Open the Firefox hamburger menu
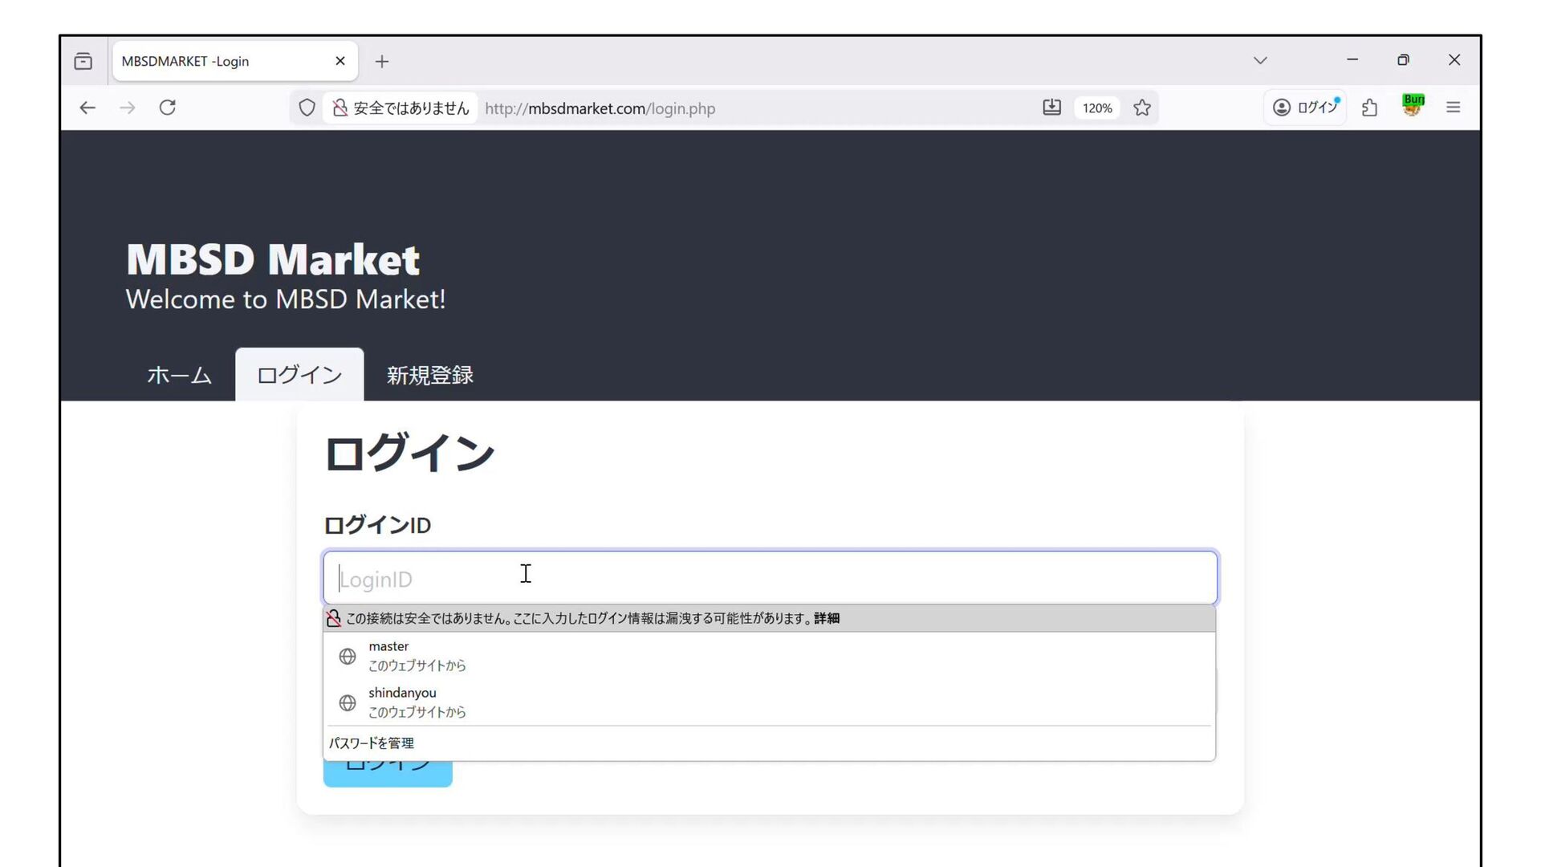Image resolution: width=1541 pixels, height=867 pixels. click(x=1453, y=108)
